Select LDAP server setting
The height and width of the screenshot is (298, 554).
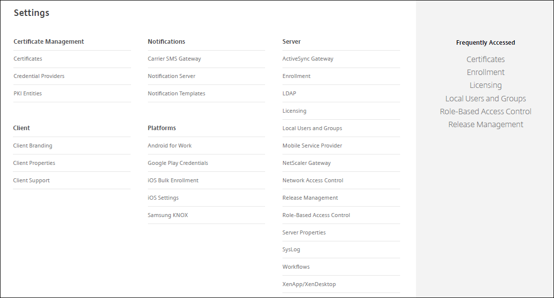(x=289, y=93)
